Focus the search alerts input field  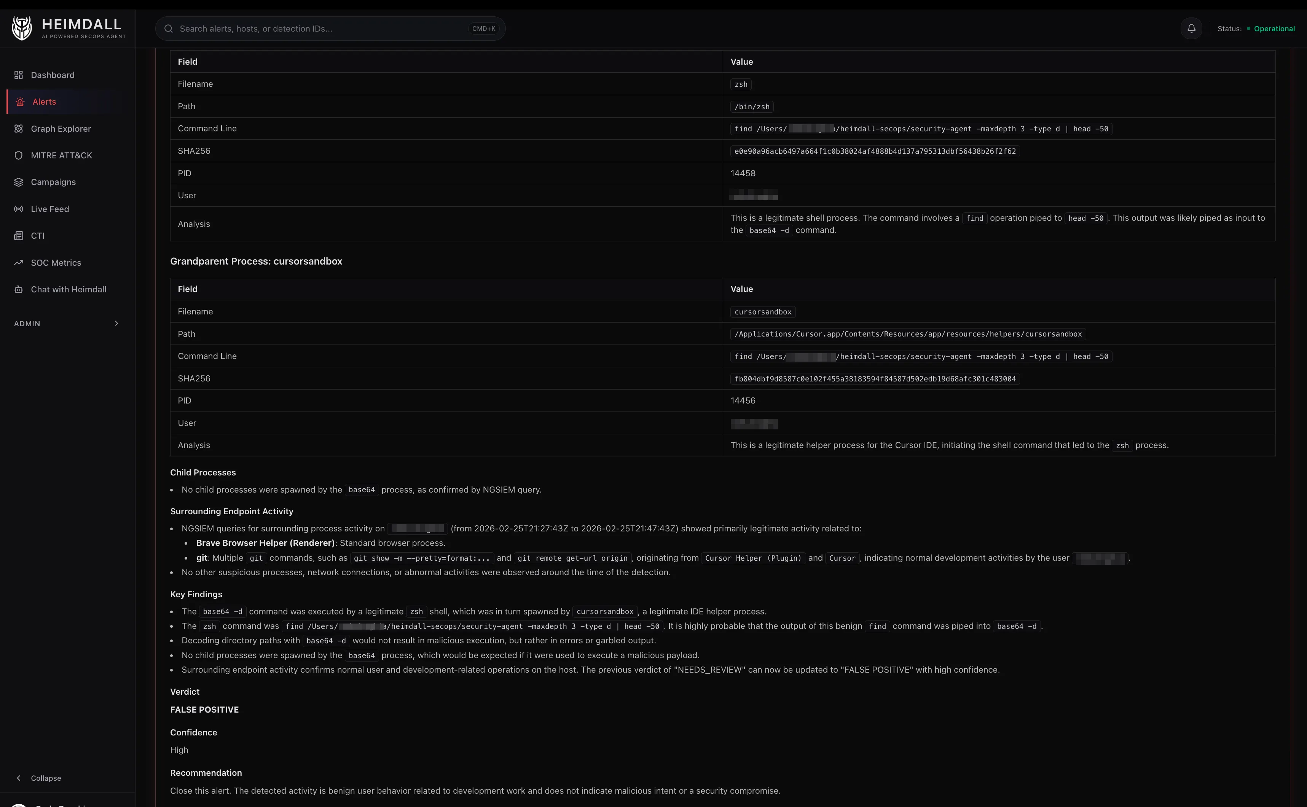320,29
